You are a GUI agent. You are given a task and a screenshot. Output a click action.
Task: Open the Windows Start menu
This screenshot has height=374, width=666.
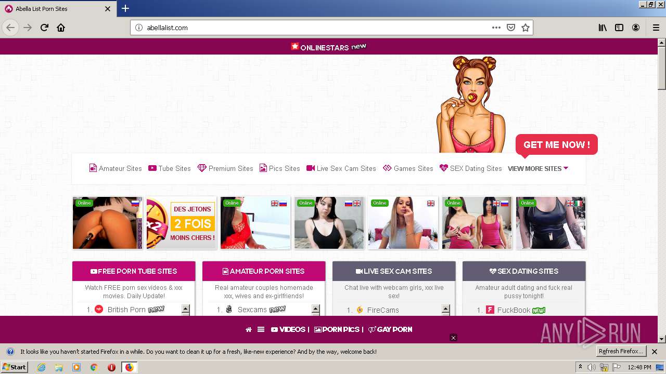14,367
